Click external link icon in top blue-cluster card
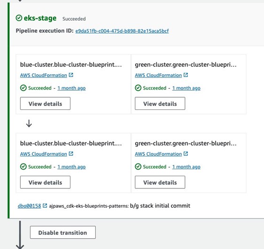Screen dimensions: 264x249 tap(71, 75)
